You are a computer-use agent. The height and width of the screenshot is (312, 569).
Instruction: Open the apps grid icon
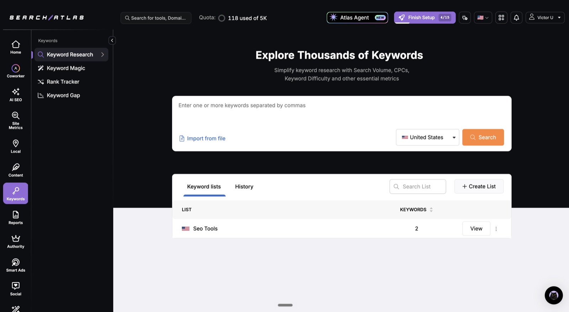501,17
